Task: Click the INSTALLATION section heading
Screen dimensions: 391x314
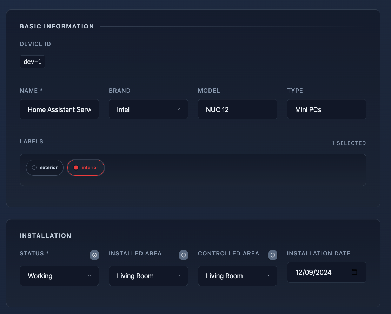Action: (x=46, y=236)
